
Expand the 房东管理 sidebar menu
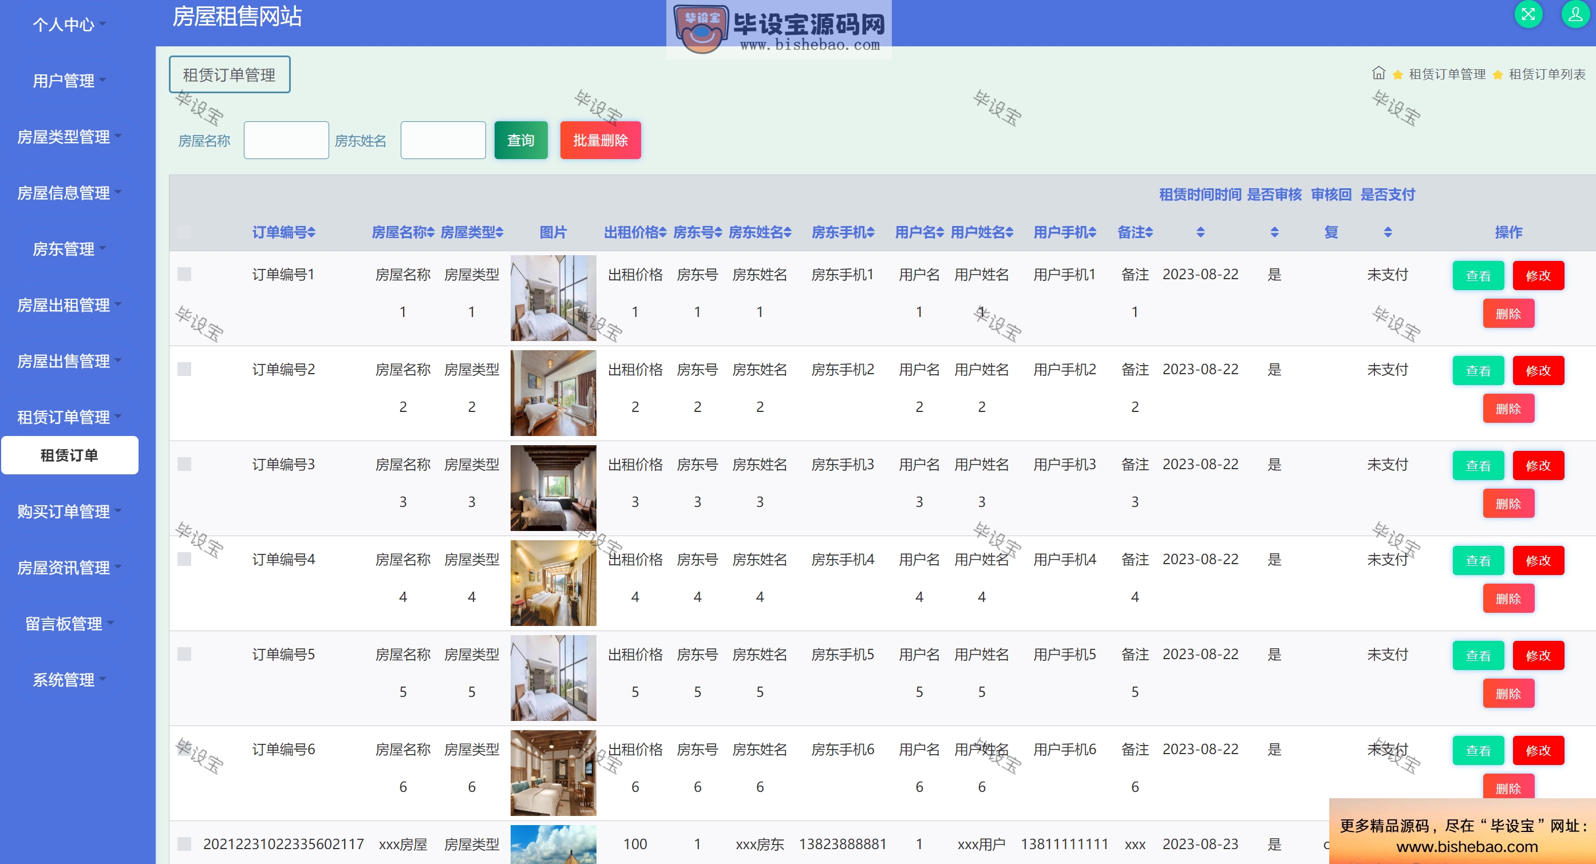[69, 248]
